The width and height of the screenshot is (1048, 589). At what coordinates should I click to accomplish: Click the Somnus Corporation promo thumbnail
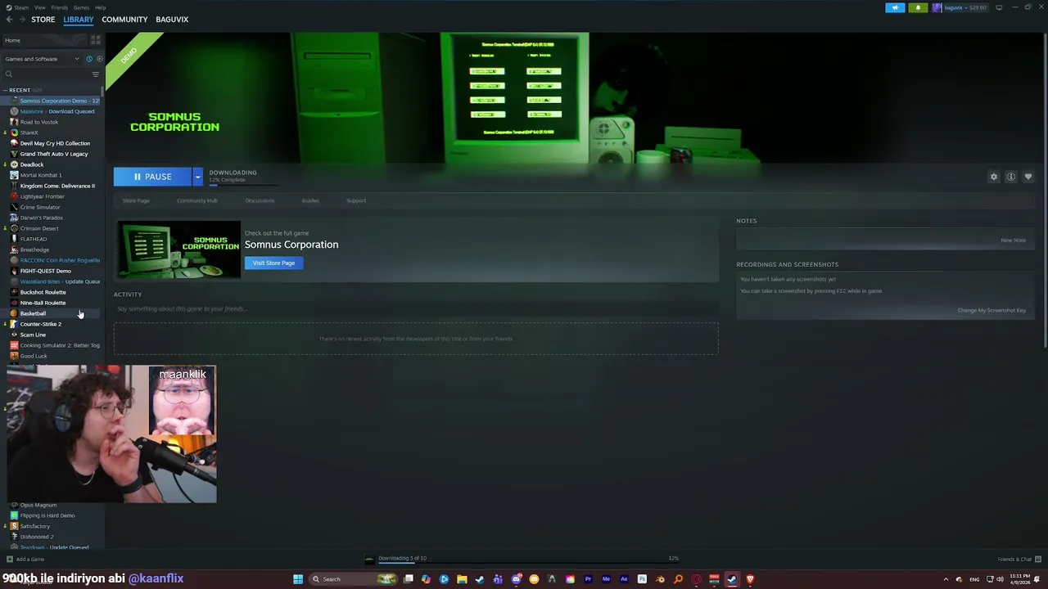pos(178,250)
